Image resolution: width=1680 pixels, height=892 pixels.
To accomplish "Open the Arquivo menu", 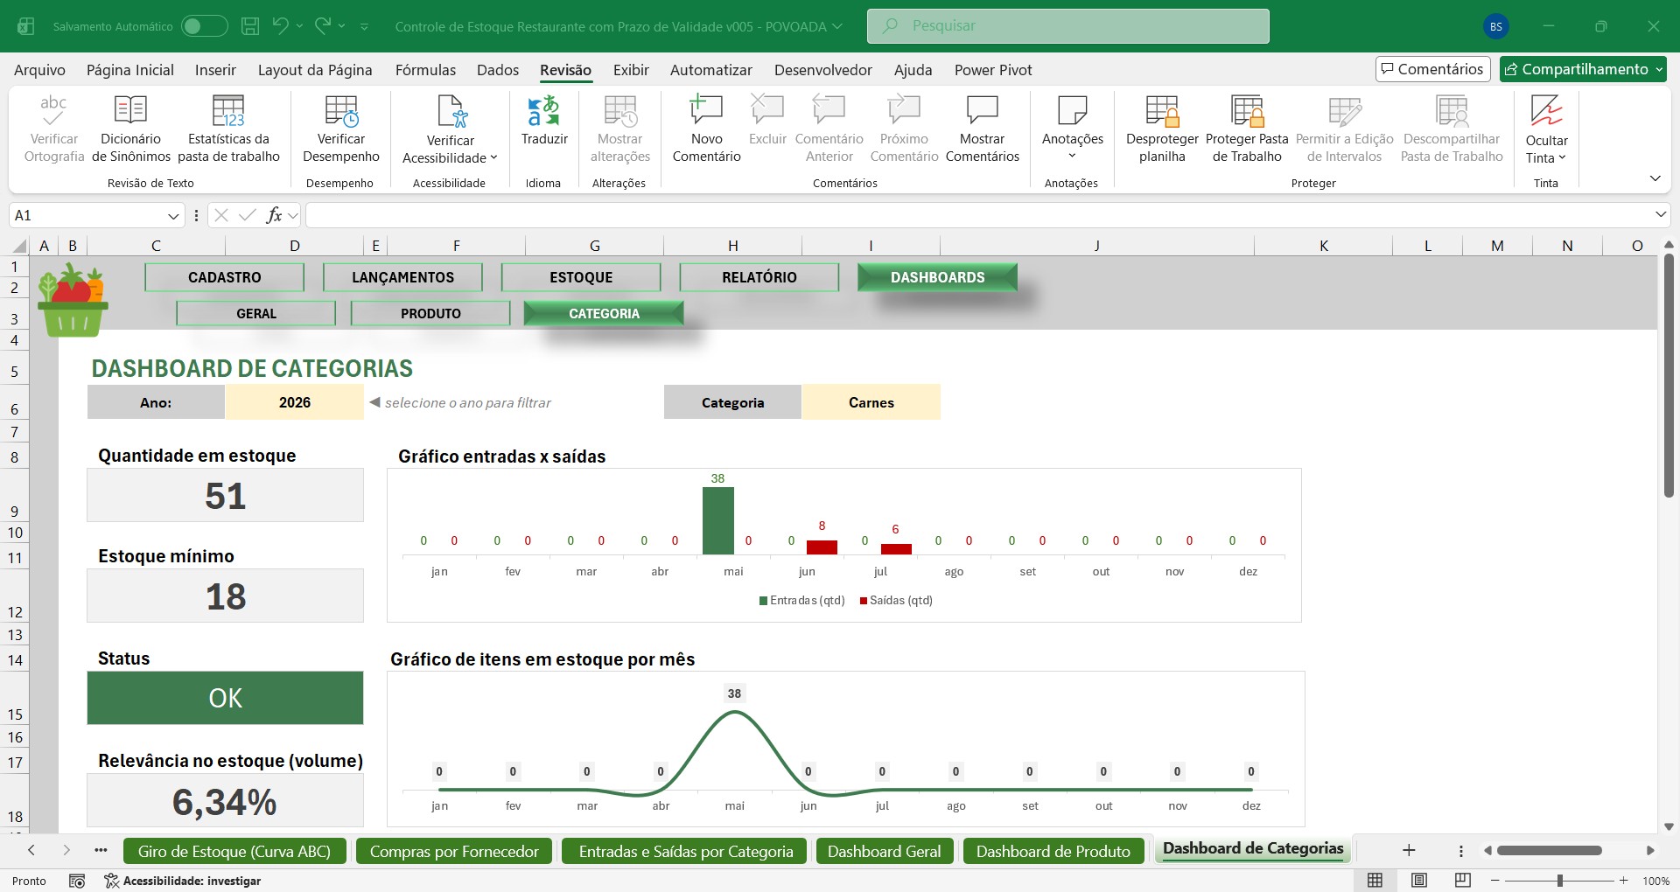I will [39, 70].
